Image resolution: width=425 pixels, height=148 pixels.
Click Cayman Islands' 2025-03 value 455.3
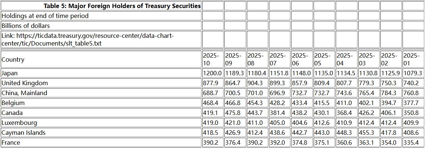click(x=368, y=133)
